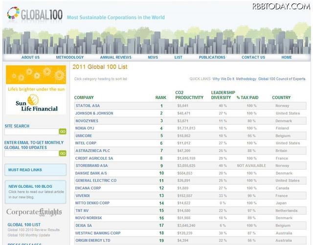Open STATOIL ASA company entry

pos(88,106)
